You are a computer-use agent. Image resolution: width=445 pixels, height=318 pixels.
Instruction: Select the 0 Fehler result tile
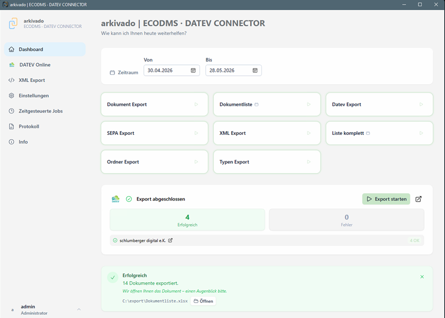347,220
